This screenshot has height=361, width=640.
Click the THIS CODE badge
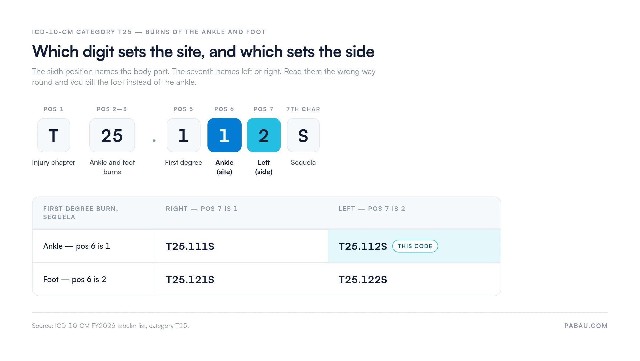(x=415, y=246)
